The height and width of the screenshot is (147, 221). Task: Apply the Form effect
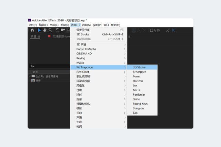click(142, 76)
